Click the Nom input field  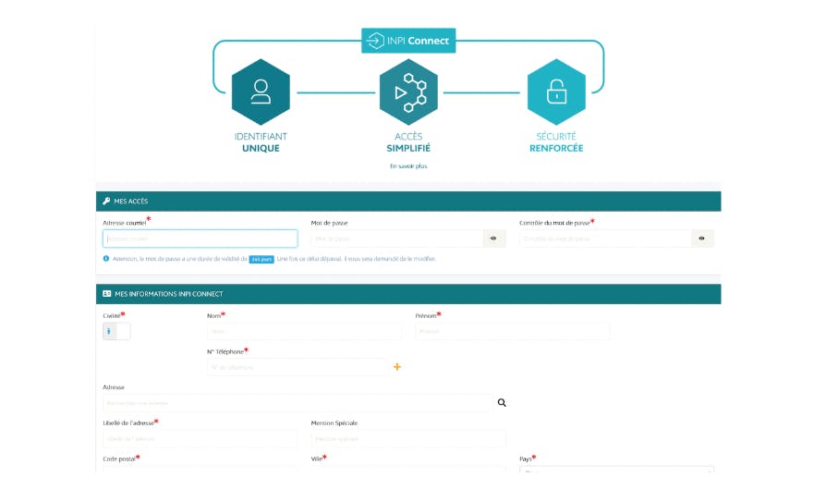[x=304, y=331]
